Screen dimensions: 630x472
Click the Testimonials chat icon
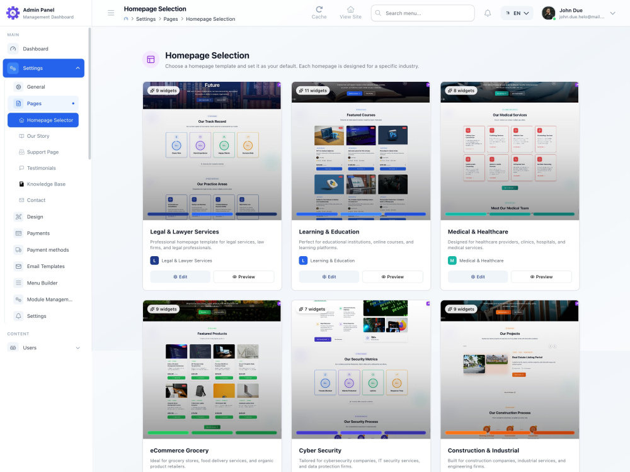21,168
